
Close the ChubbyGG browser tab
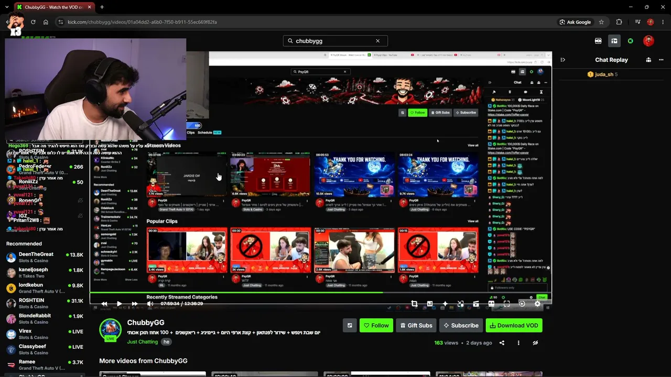pyautogui.click(x=90, y=7)
